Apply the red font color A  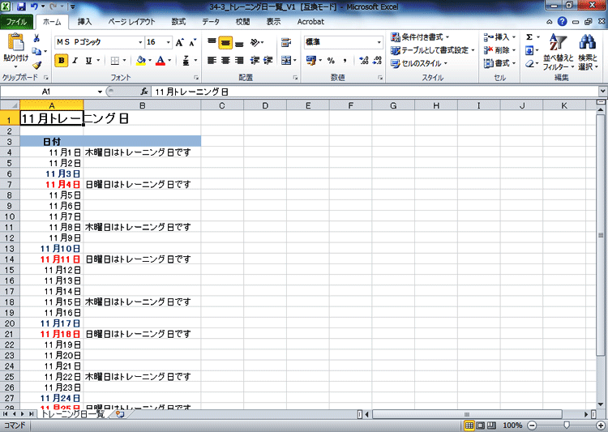tap(161, 61)
